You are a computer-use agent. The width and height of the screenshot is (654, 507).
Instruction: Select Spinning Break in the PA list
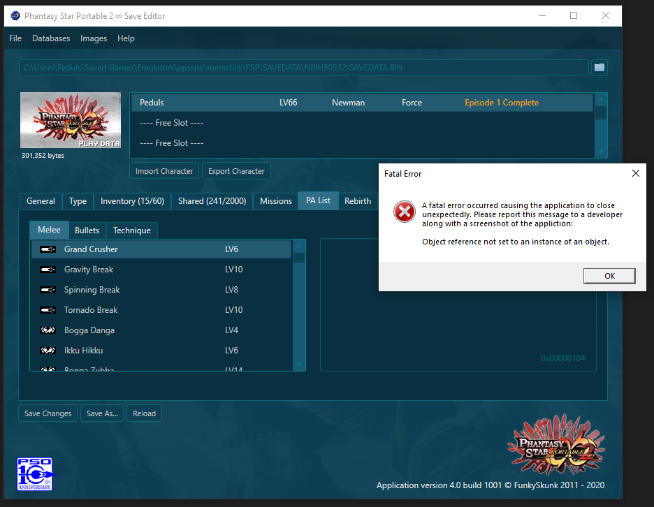[x=161, y=290]
